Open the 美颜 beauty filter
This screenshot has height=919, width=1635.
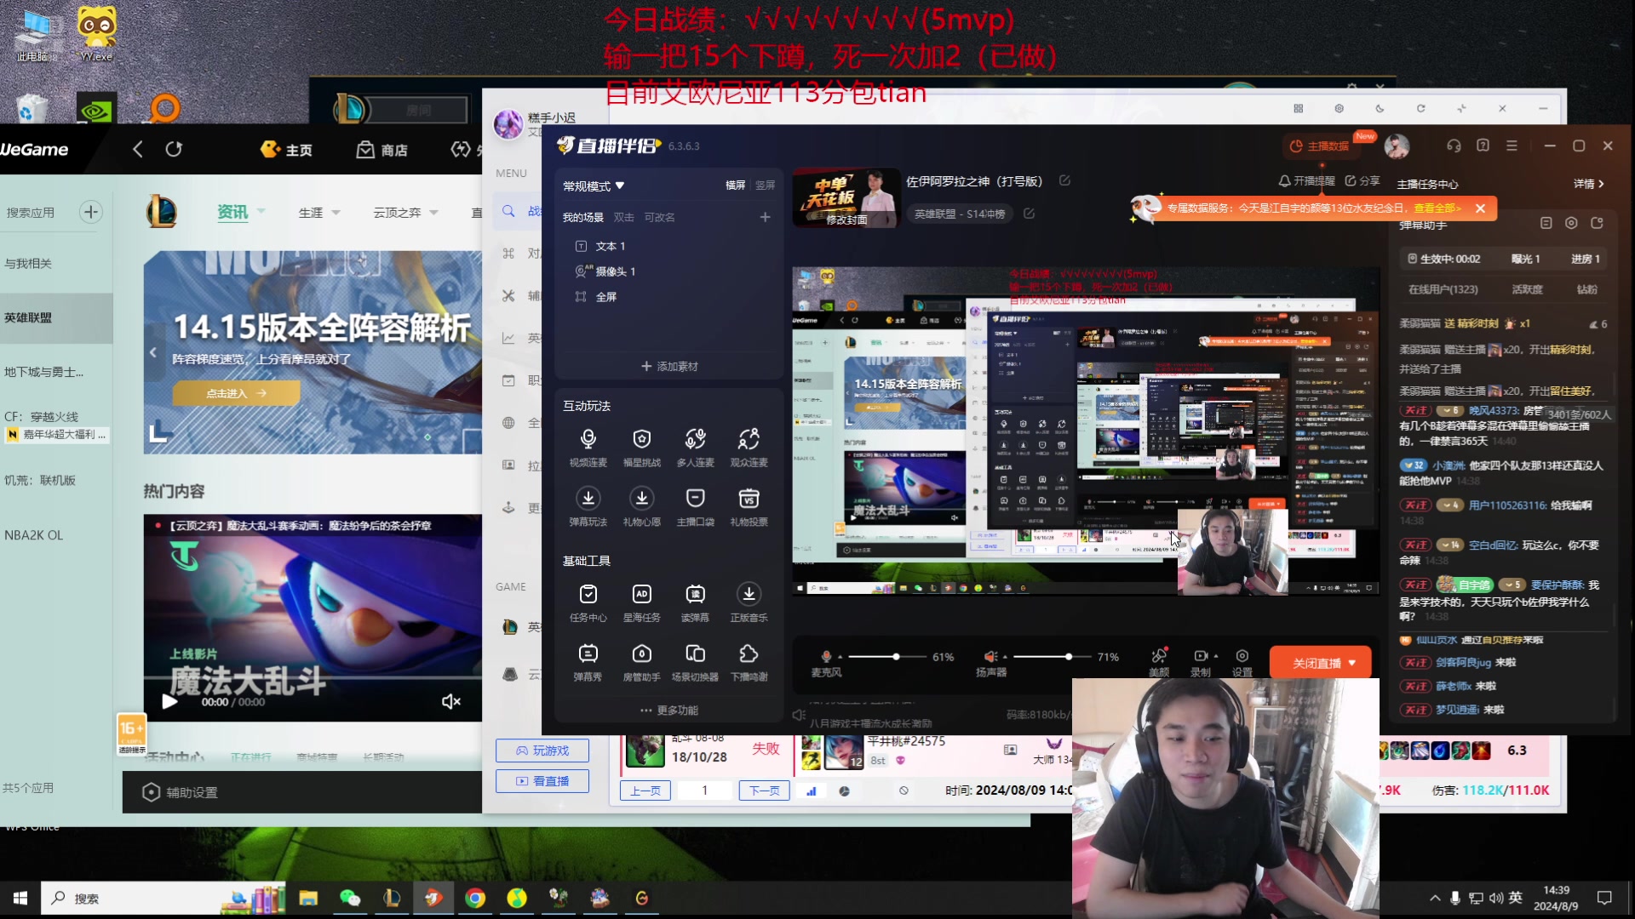click(x=1158, y=656)
